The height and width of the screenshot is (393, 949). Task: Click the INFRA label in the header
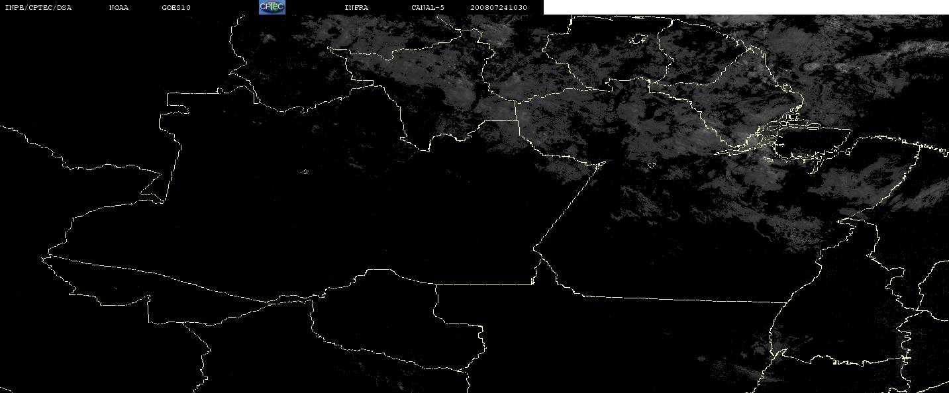pyautogui.click(x=356, y=8)
